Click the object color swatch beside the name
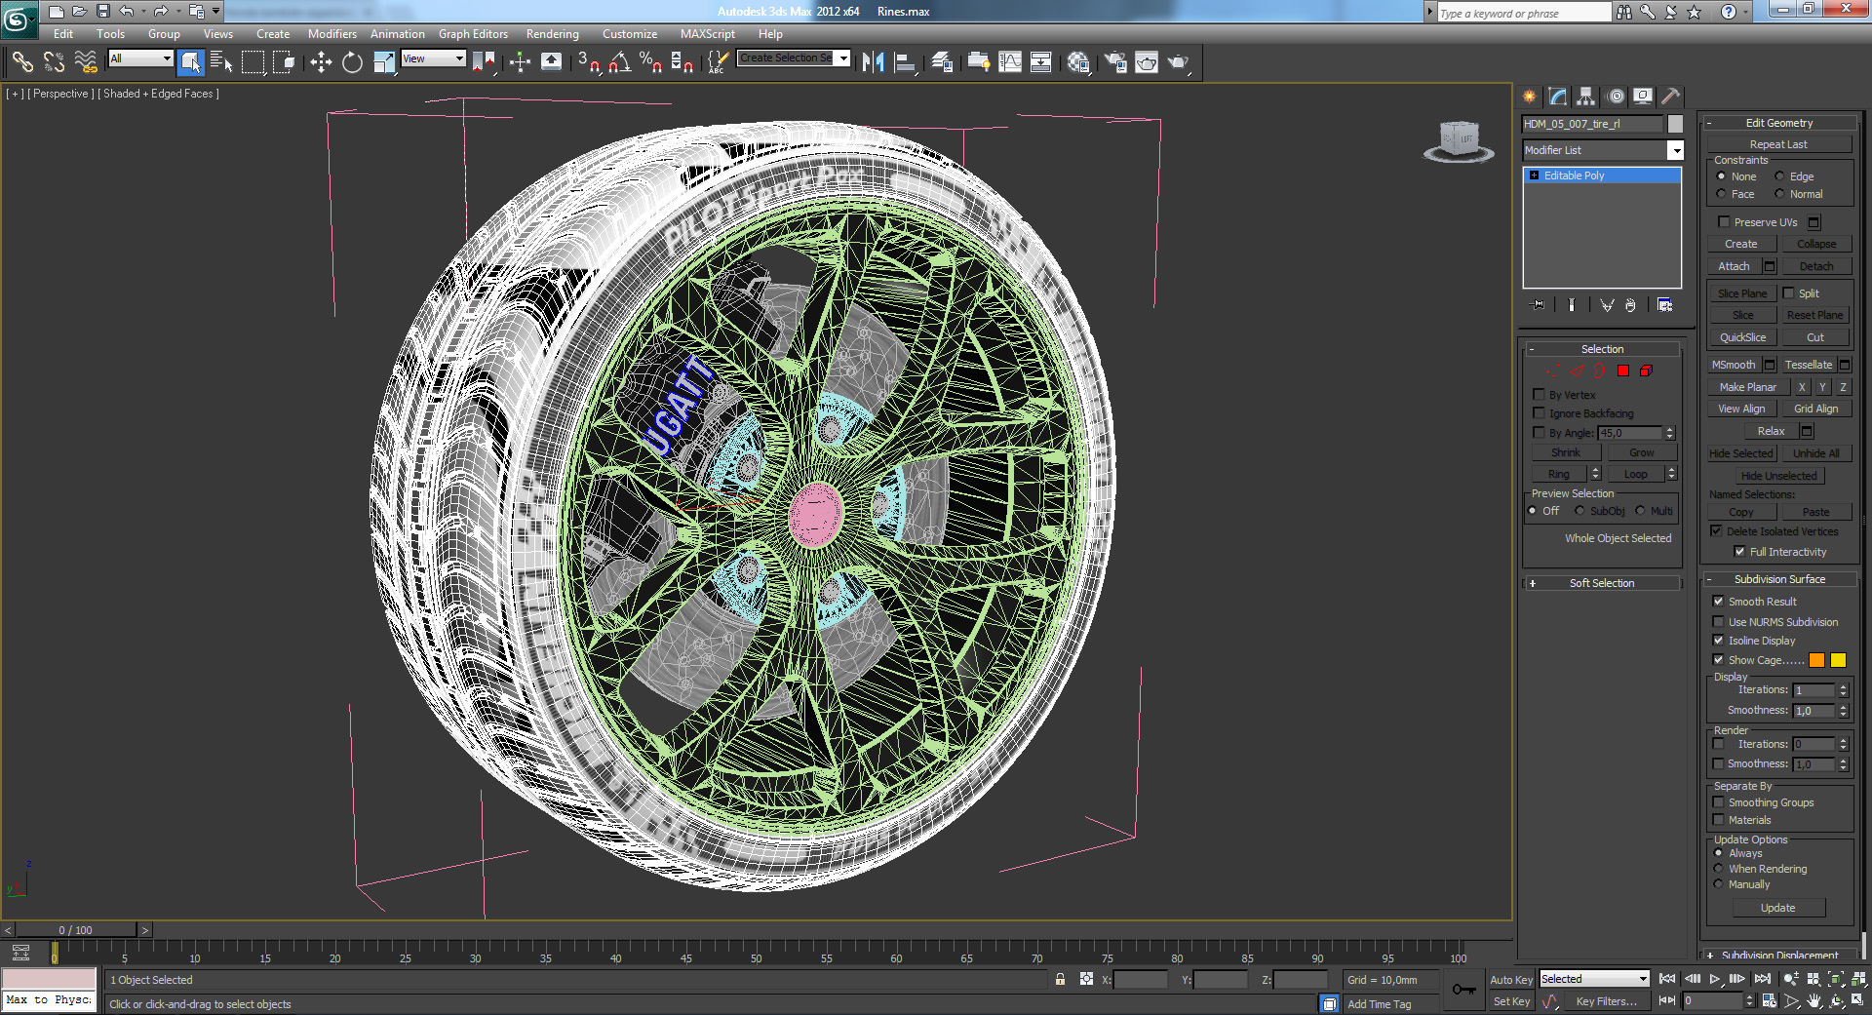The height and width of the screenshot is (1015, 1872). 1675,124
